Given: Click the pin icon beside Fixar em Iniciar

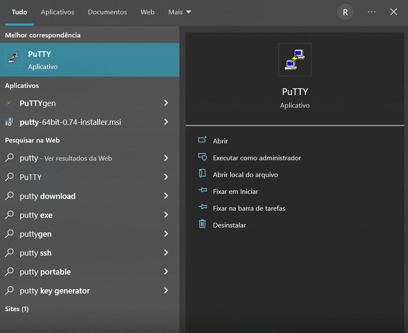Looking at the screenshot, I should click(202, 191).
